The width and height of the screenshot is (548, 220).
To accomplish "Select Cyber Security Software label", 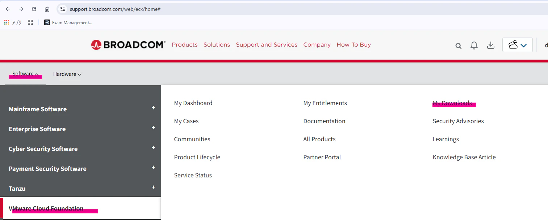I will [x=43, y=149].
